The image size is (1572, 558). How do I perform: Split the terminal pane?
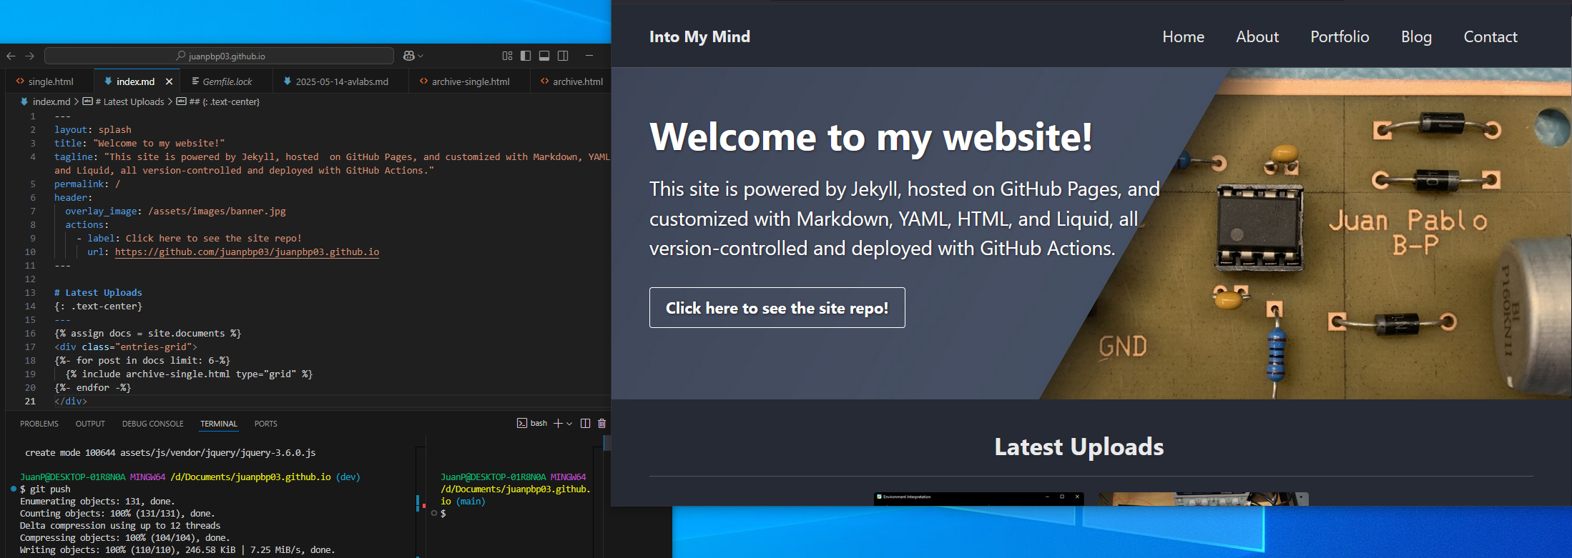click(x=585, y=423)
